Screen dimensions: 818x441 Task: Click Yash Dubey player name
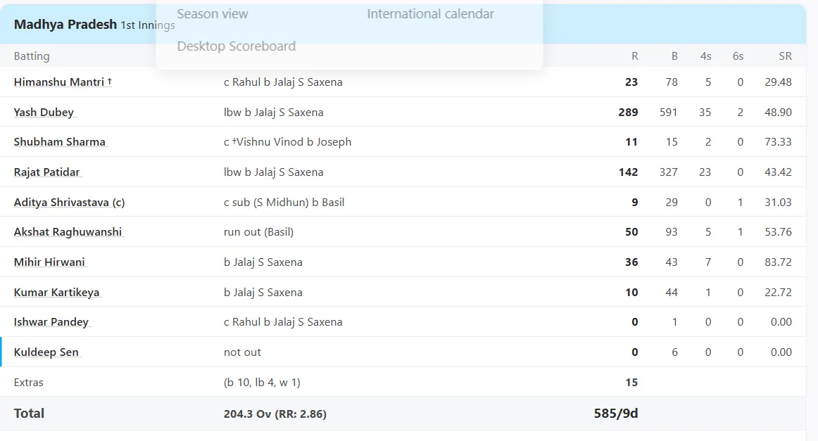point(44,113)
